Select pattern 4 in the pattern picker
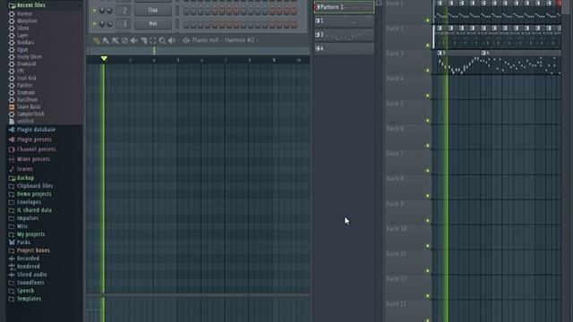573x322 pixels. click(344, 48)
